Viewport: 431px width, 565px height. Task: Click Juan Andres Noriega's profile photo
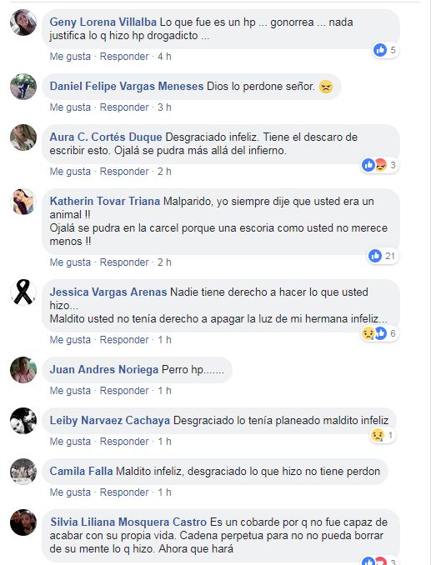23,370
